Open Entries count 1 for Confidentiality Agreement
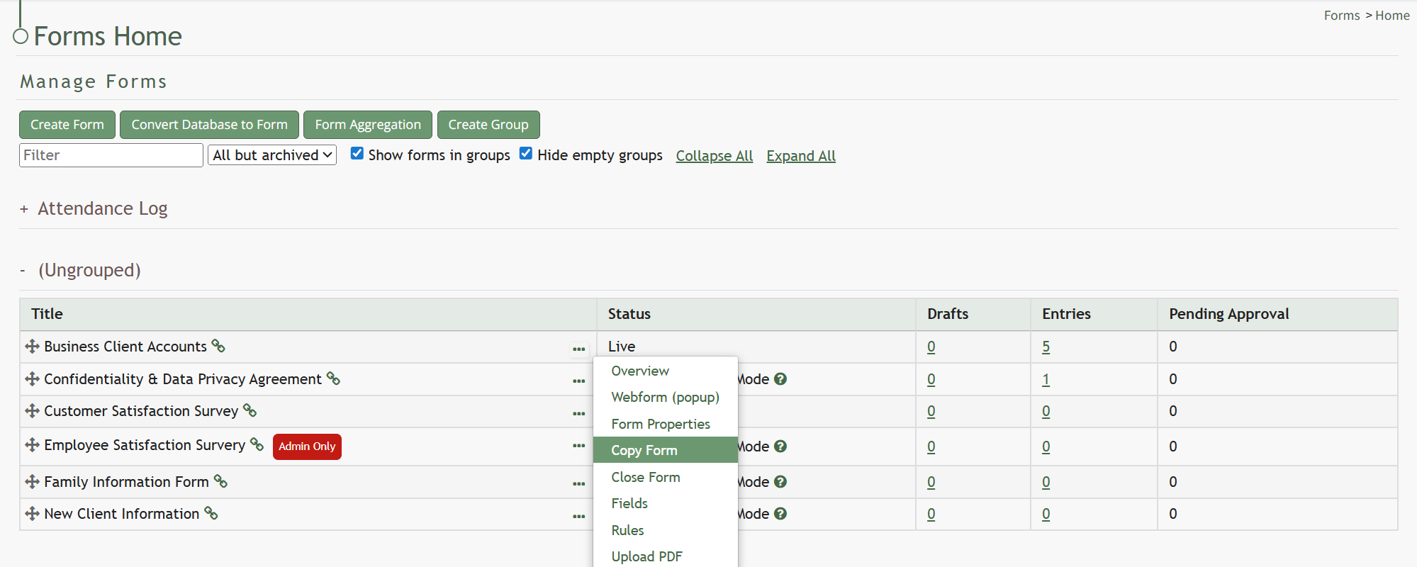The height and width of the screenshot is (567, 1417). (x=1046, y=379)
